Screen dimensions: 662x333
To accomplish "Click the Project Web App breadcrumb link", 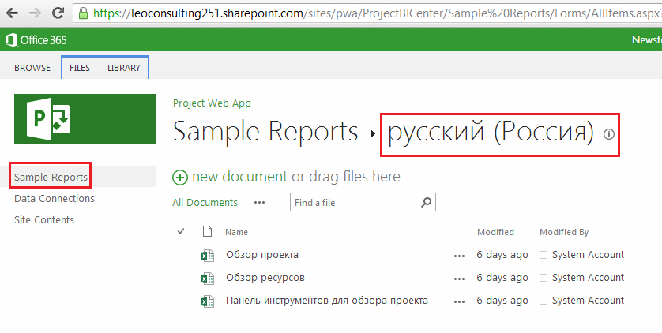I will coord(212,103).
